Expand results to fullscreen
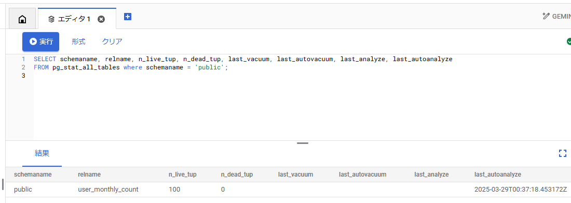571x203 pixels. click(563, 153)
